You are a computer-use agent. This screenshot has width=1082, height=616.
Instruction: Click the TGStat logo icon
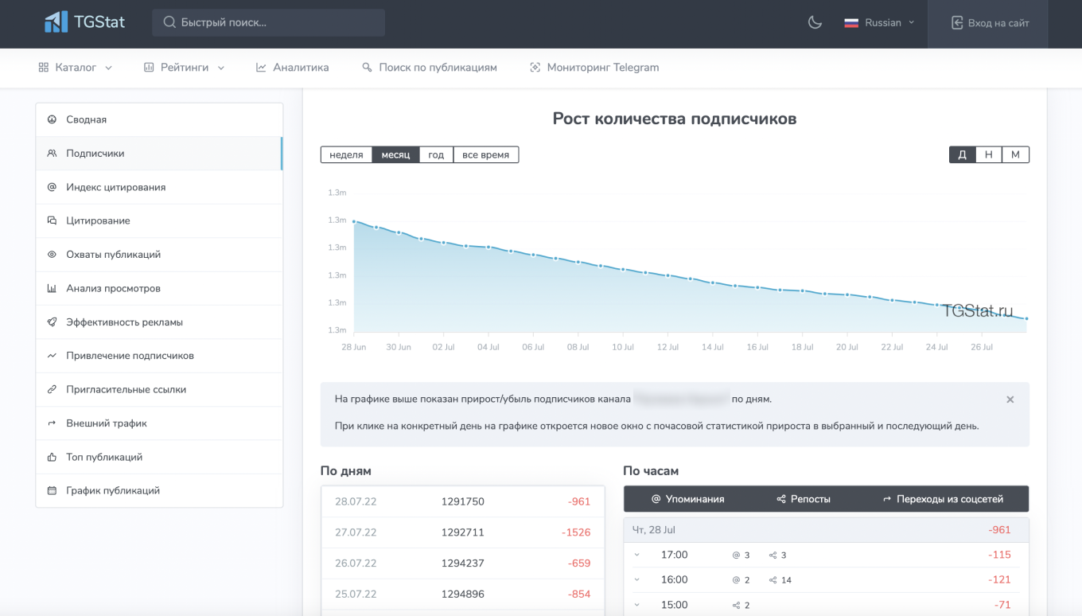(56, 22)
